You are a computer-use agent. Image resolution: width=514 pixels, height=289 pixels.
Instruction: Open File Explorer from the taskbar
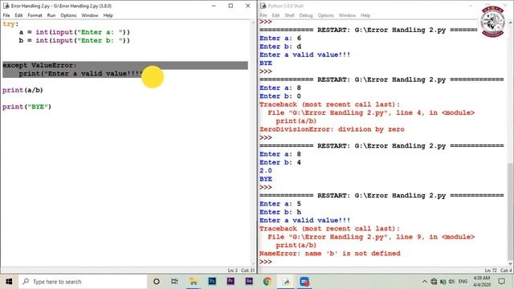194,282
